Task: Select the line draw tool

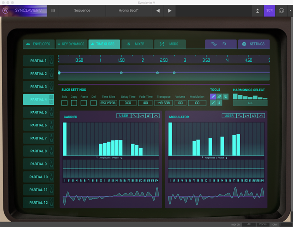Action: (213, 103)
